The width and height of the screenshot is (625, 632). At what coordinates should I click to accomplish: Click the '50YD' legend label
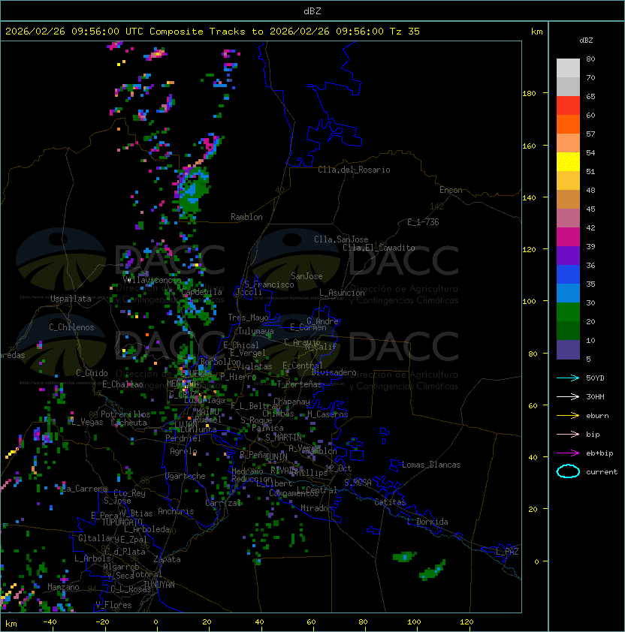click(x=595, y=378)
